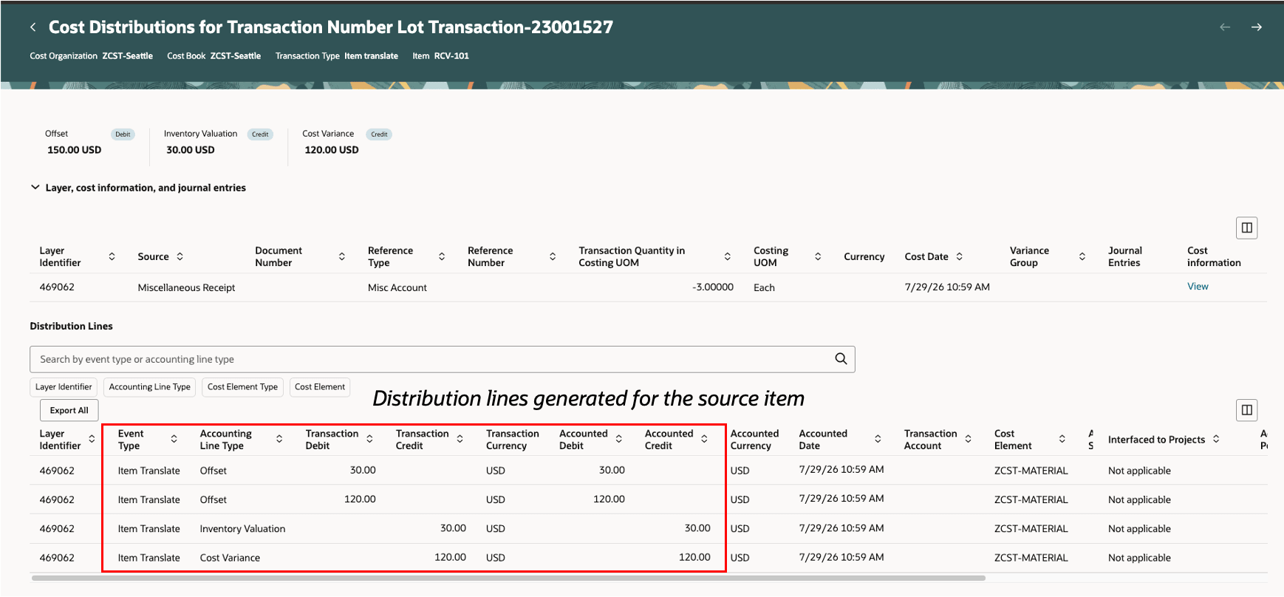The image size is (1284, 597).
Task: Click the -3.00000 quantity cell
Action: (712, 287)
